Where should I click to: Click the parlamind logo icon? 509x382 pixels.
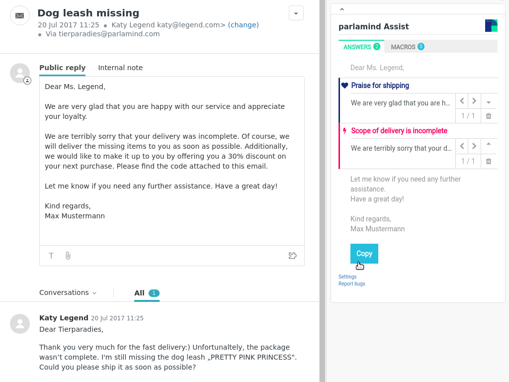click(x=491, y=26)
